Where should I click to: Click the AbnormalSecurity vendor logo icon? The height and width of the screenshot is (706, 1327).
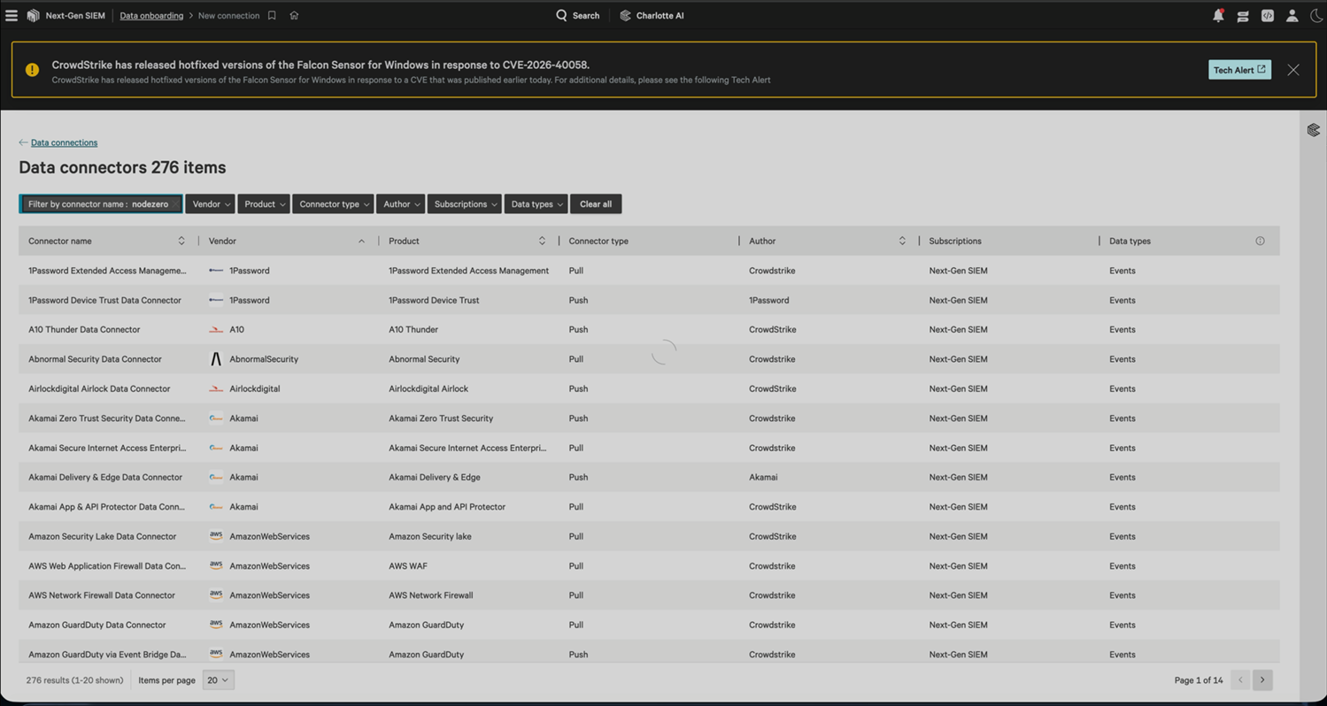pyautogui.click(x=216, y=359)
